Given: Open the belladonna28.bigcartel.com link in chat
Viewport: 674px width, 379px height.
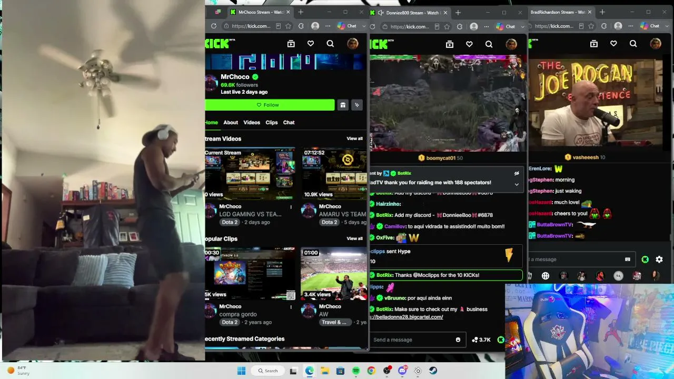Looking at the screenshot, I should [x=407, y=317].
